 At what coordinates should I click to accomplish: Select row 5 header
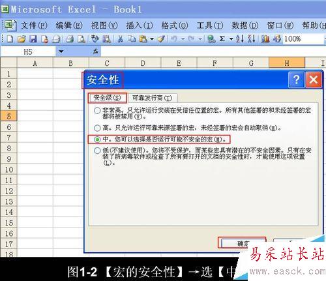[x=8, y=116]
